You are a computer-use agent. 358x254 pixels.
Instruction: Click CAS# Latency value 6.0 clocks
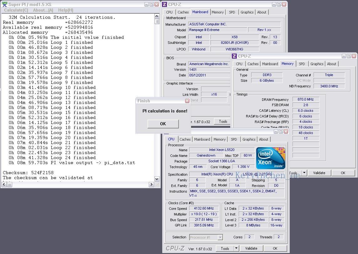[x=305, y=111]
